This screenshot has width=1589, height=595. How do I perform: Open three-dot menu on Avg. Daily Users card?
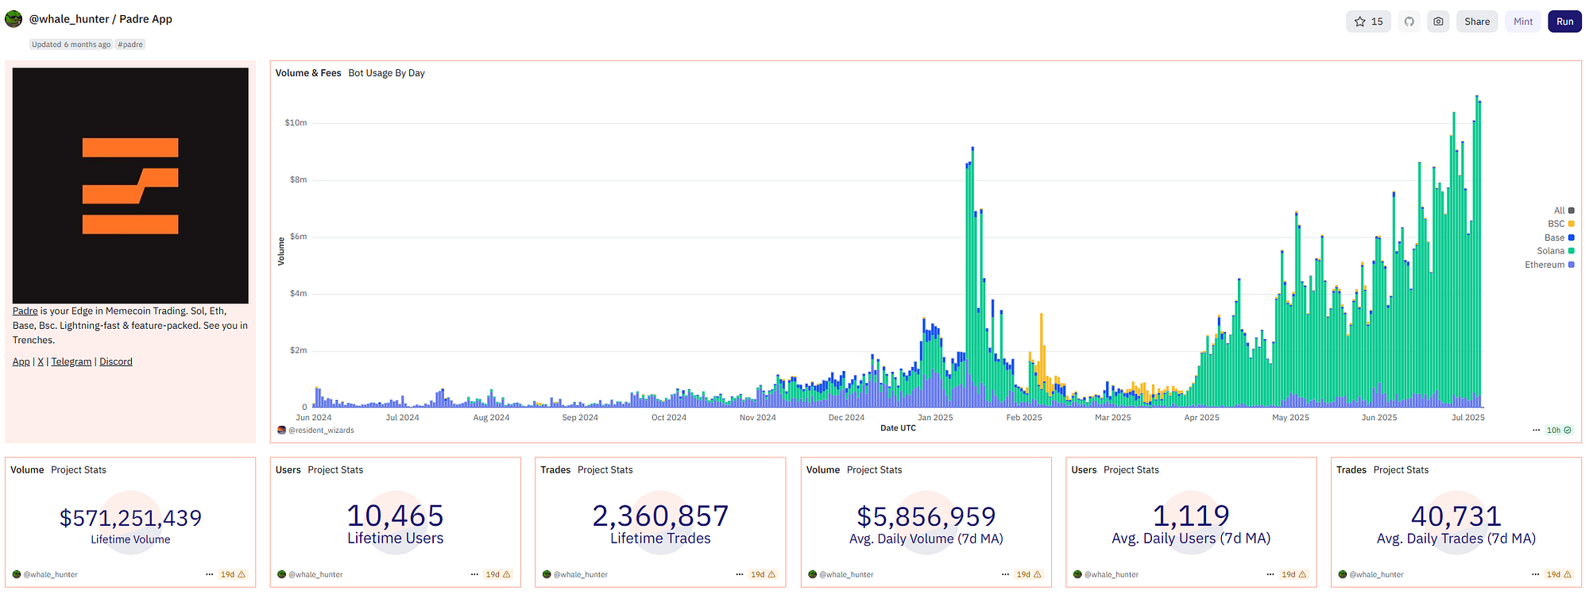[1270, 574]
